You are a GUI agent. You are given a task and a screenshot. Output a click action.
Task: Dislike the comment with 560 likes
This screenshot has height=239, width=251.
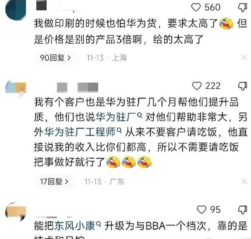pyautogui.click(x=243, y=7)
